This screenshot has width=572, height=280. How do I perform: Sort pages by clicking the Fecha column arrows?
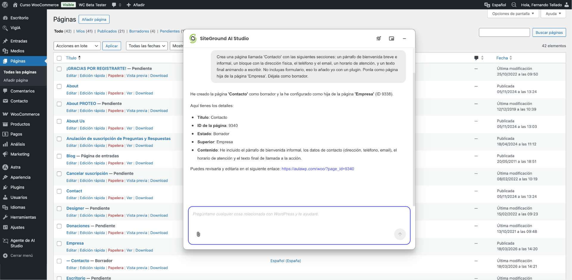(x=511, y=58)
